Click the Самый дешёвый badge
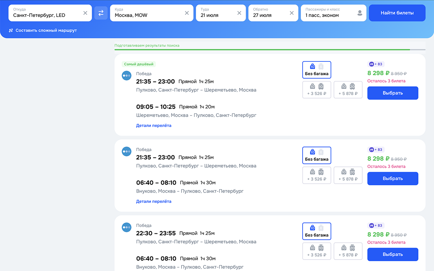 pyautogui.click(x=139, y=64)
